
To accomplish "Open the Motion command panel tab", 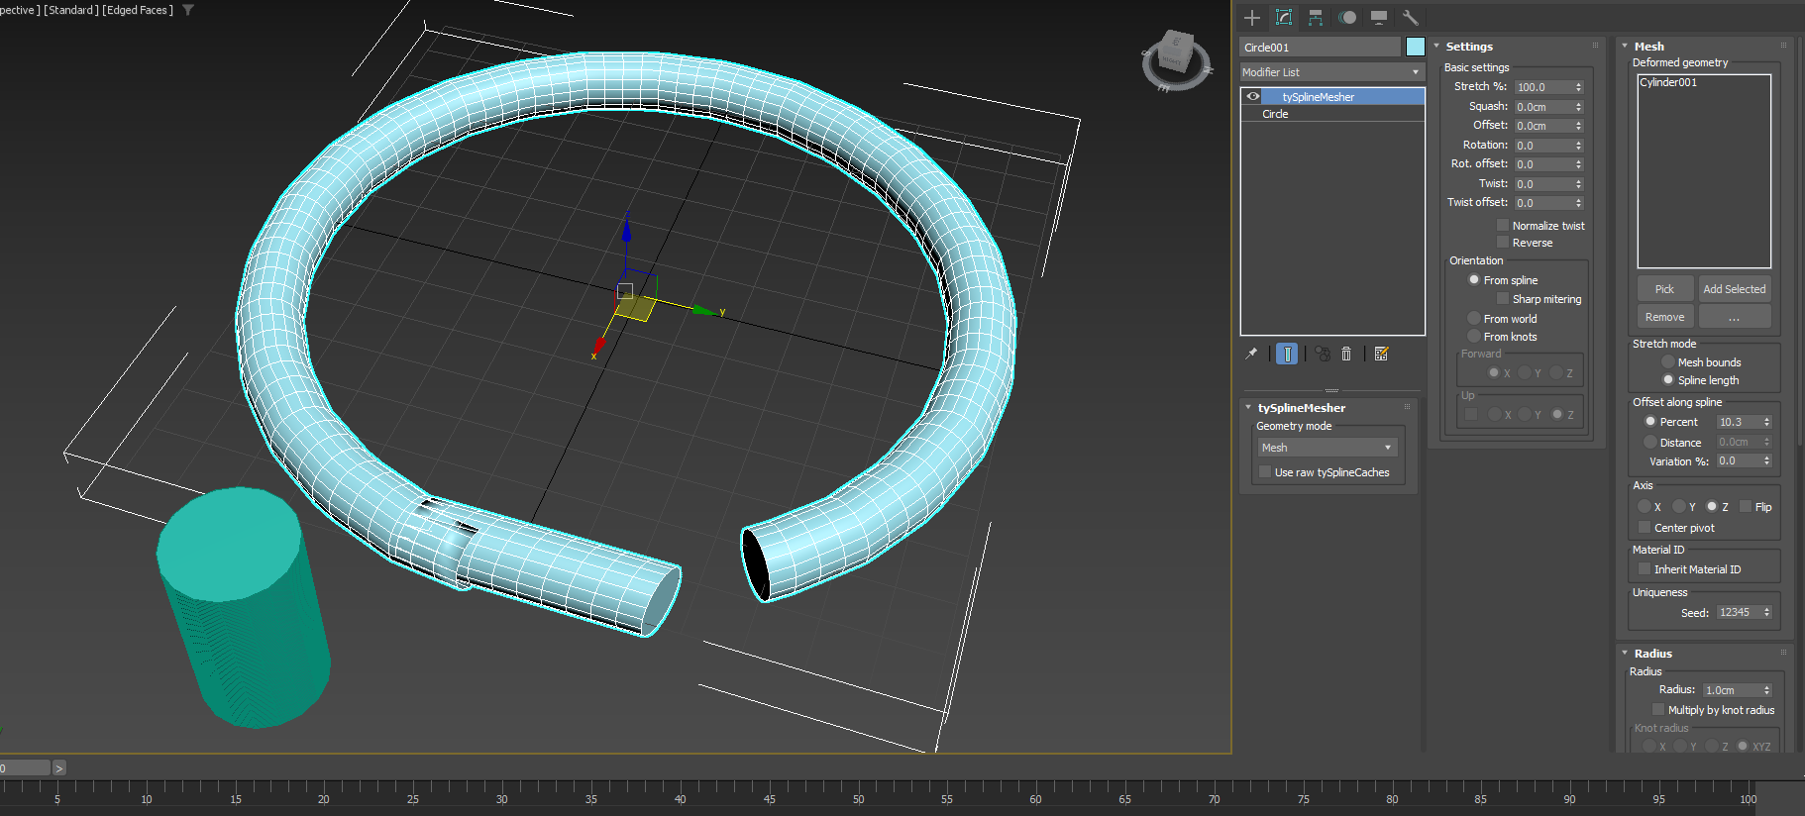I will click(x=1347, y=18).
